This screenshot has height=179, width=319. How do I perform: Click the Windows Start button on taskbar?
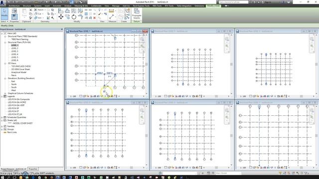[2, 177]
